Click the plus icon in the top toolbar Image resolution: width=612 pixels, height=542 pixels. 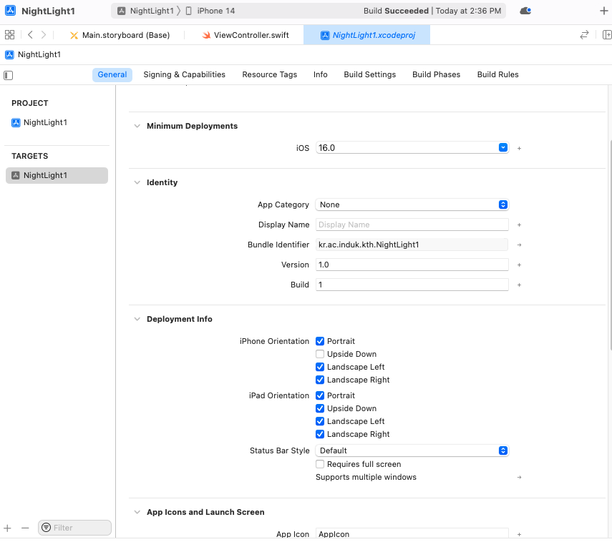click(603, 11)
